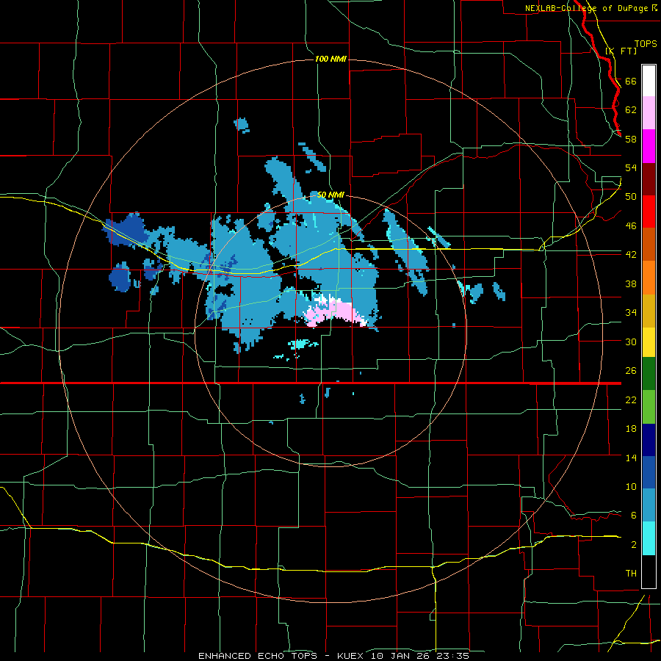Click the navy legend band between 18 and 14
This screenshot has height=661, width=661.
[649, 440]
